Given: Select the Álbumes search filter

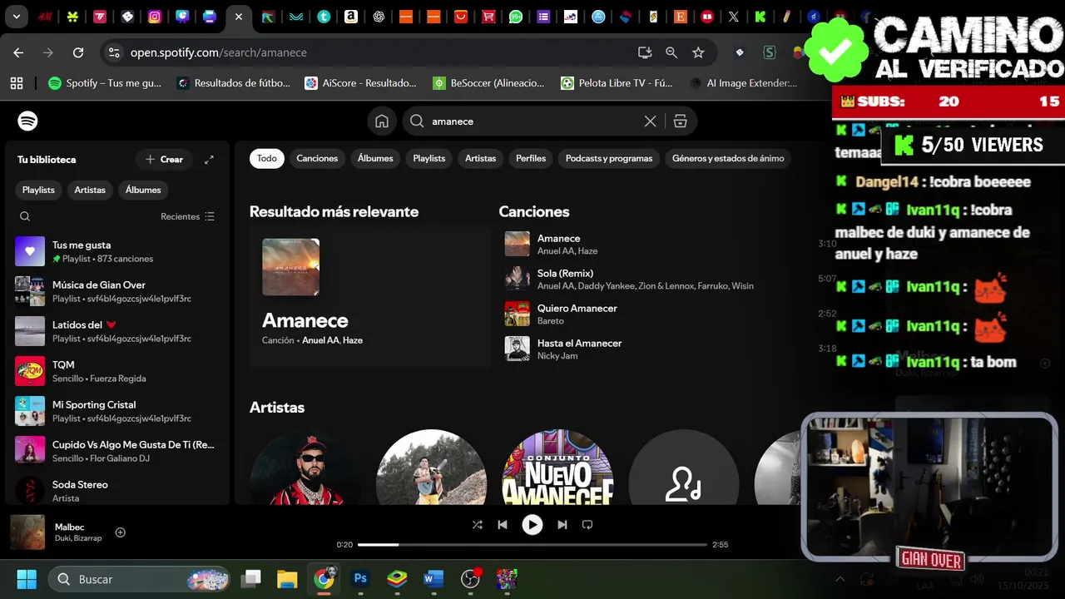Looking at the screenshot, I should pyautogui.click(x=375, y=158).
